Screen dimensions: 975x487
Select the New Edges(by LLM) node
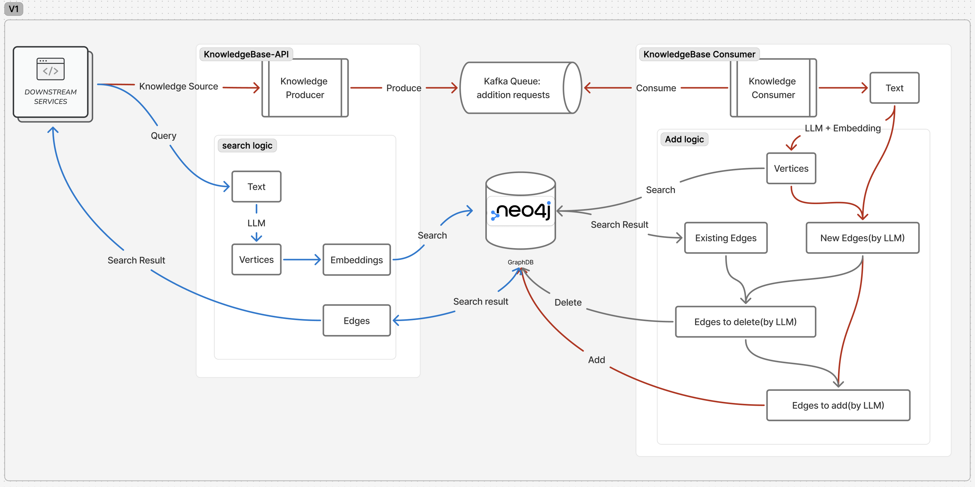pos(862,238)
